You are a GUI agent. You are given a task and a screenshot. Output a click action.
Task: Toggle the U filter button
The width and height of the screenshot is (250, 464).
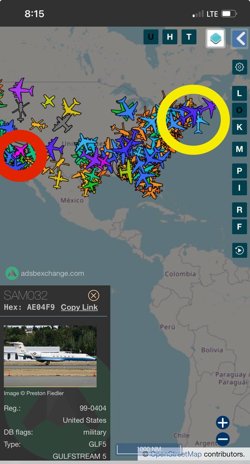pyautogui.click(x=151, y=37)
